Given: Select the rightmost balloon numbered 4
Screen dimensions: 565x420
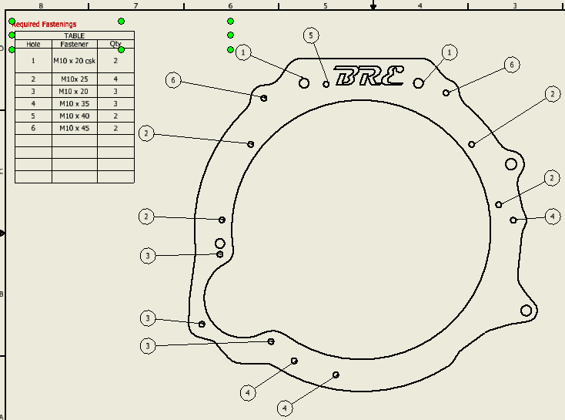Looking at the screenshot, I should tap(552, 217).
